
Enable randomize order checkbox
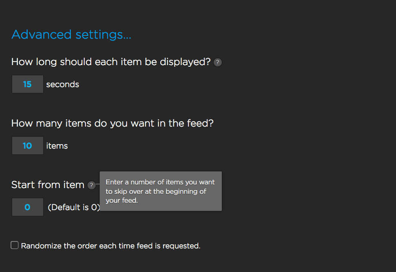(15, 245)
